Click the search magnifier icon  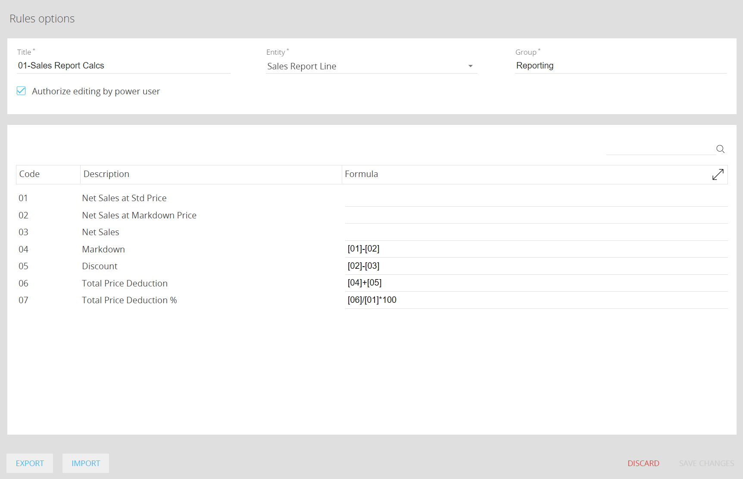[720, 149]
